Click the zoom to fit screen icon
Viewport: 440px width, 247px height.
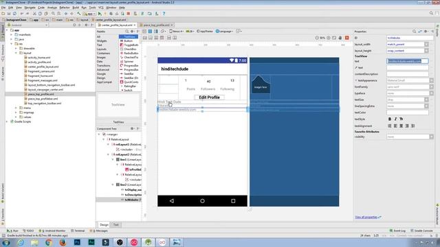point(334,38)
